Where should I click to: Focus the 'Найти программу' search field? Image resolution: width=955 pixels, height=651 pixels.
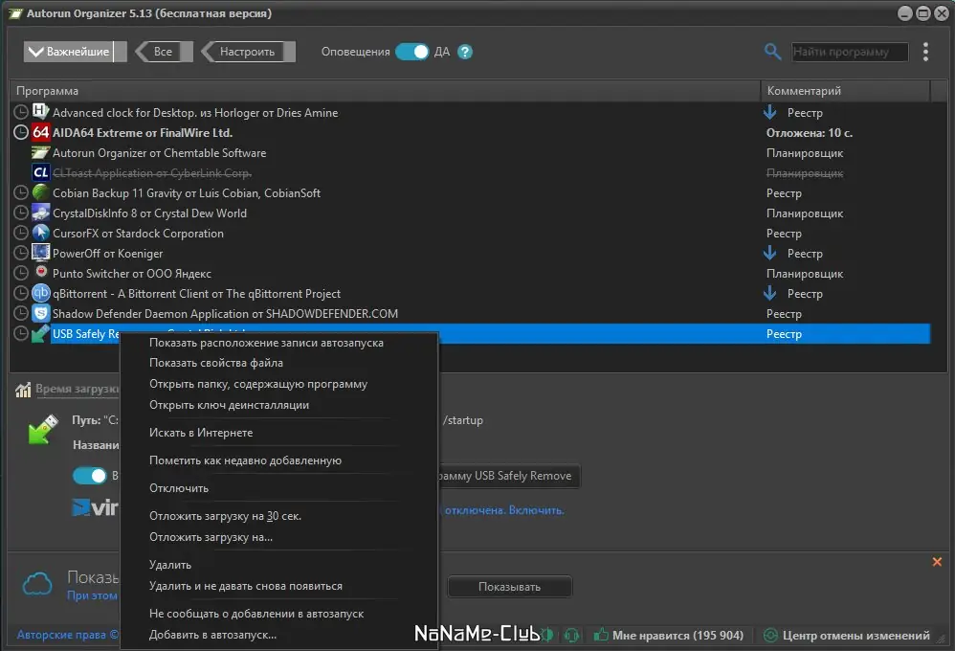click(850, 52)
